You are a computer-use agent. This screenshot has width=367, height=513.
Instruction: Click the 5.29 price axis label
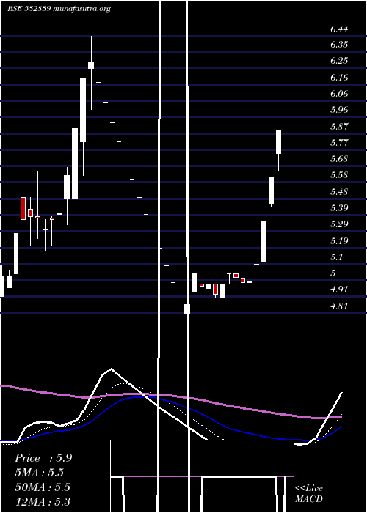tap(339, 224)
